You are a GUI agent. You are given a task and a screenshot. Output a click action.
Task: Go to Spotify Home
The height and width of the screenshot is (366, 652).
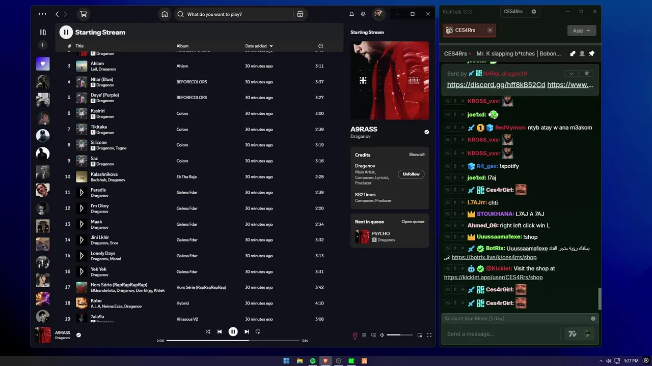(165, 14)
